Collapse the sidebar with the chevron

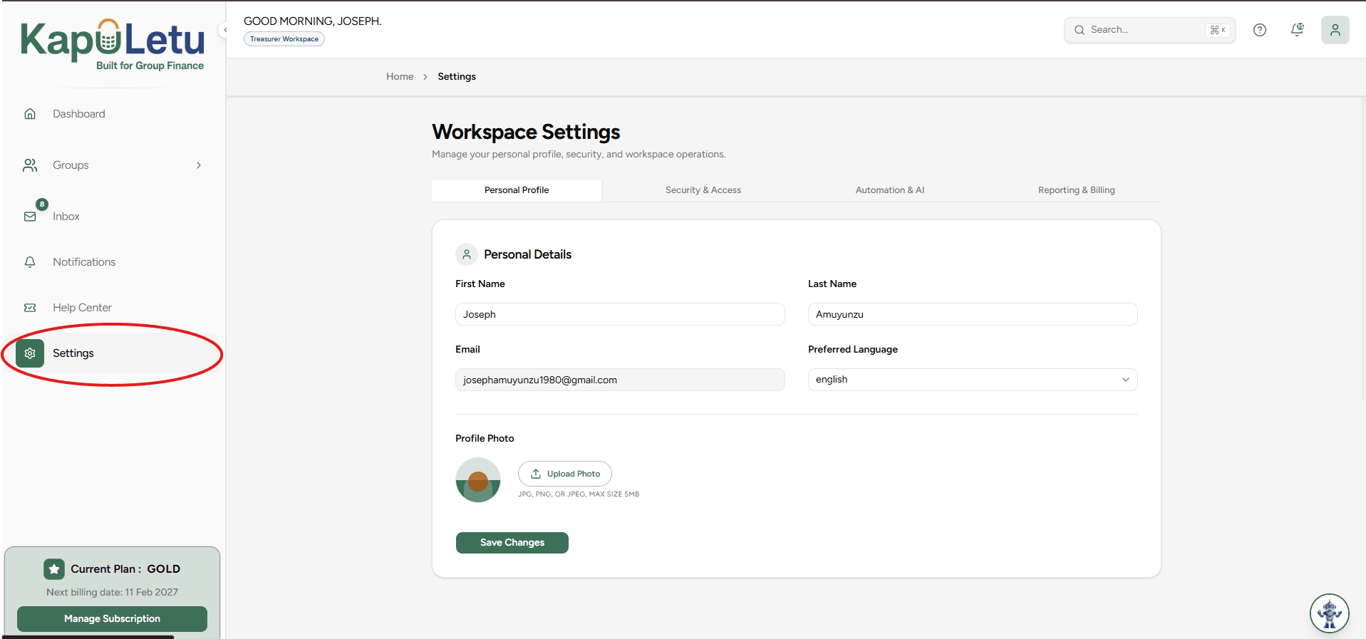224,30
